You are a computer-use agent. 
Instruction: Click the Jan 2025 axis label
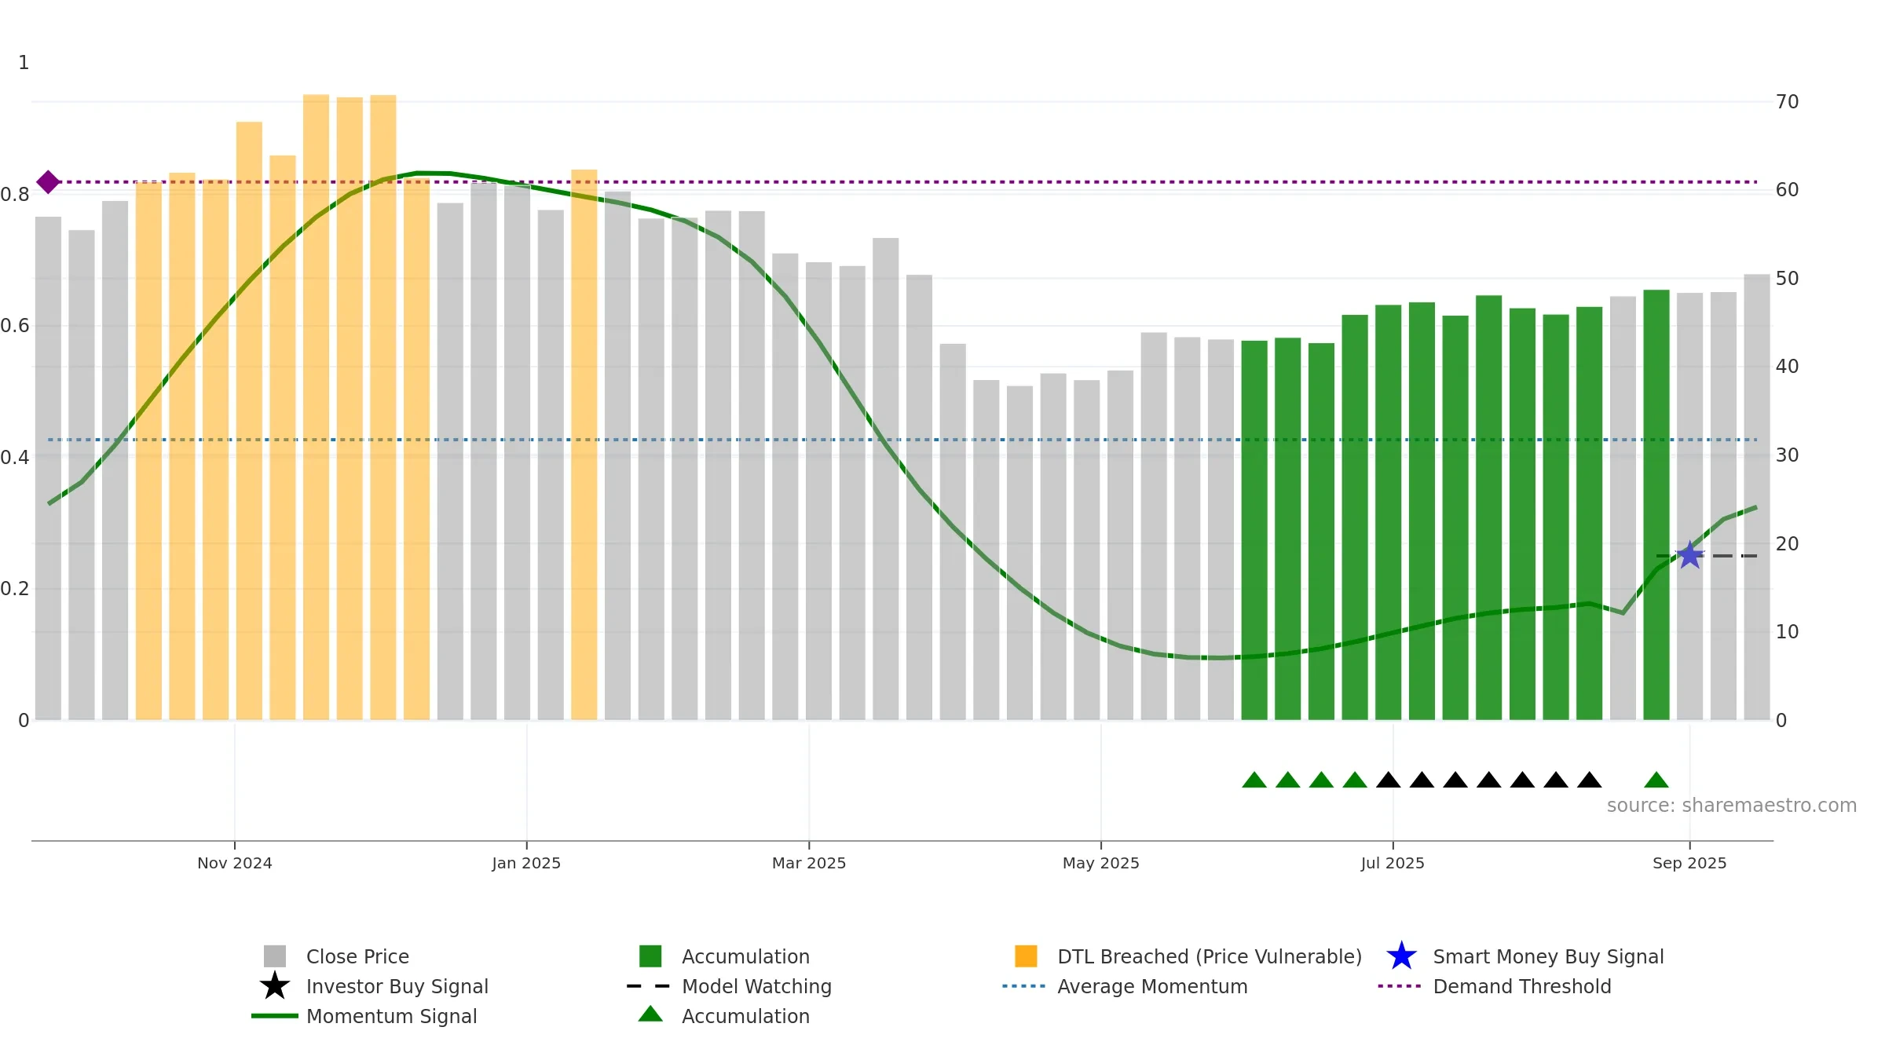click(x=526, y=863)
